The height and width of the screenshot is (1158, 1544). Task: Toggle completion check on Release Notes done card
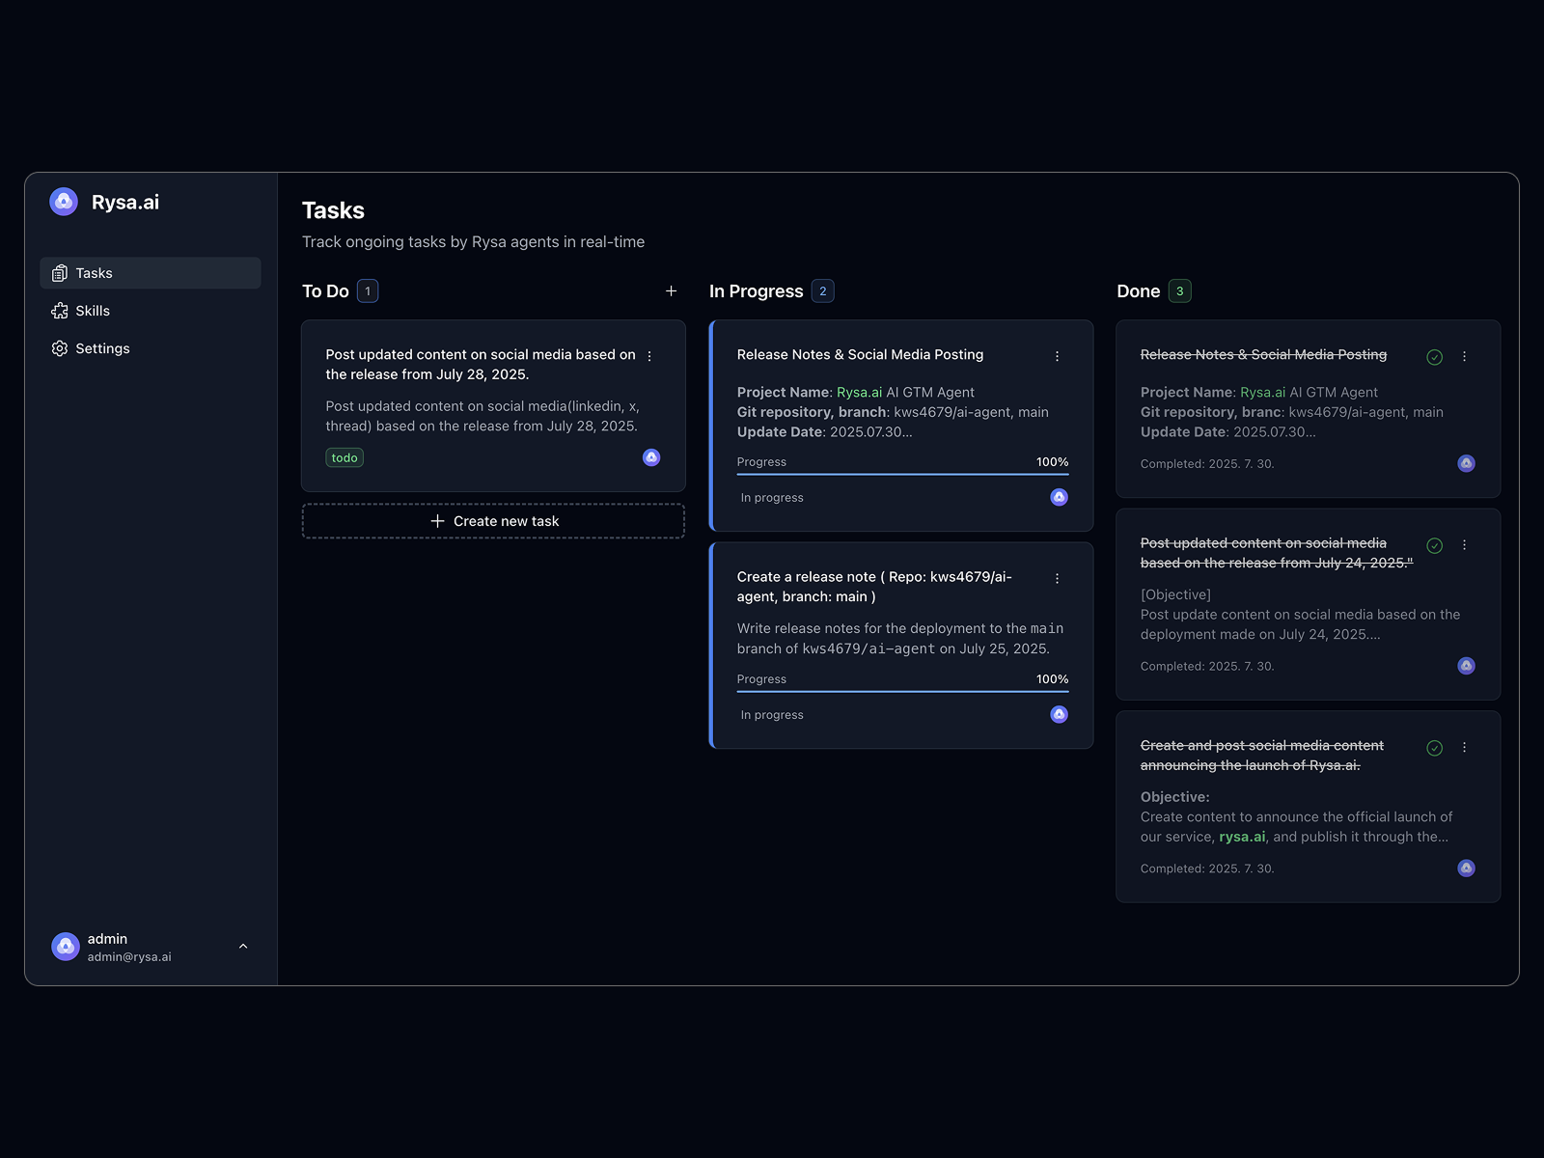pyautogui.click(x=1434, y=356)
